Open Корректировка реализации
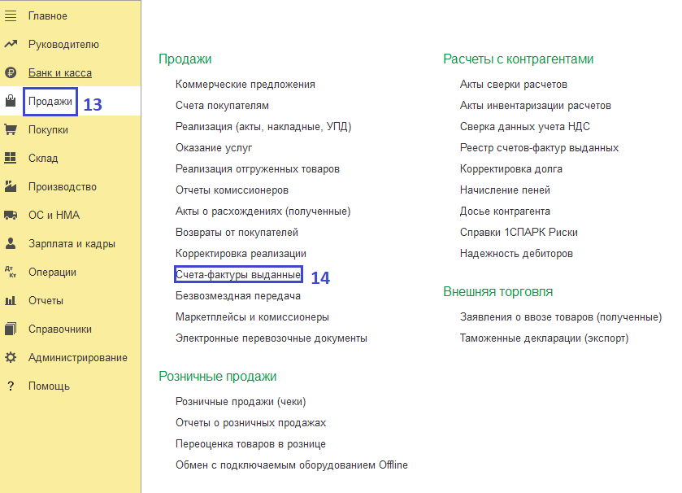The image size is (682, 493). 241,253
